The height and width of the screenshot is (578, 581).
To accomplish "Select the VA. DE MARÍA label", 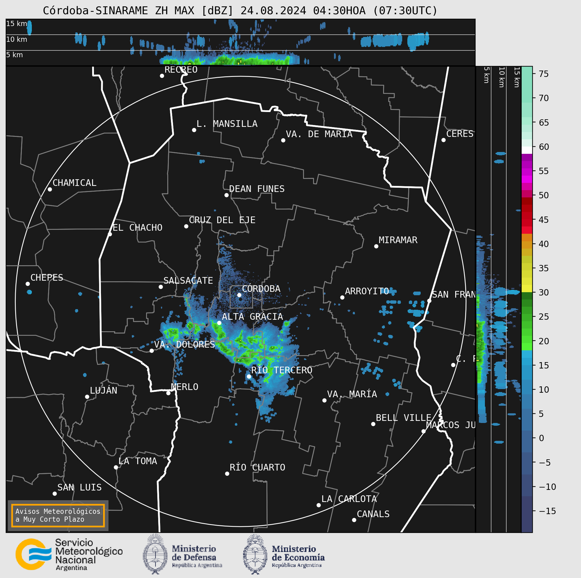I will click(x=319, y=134).
